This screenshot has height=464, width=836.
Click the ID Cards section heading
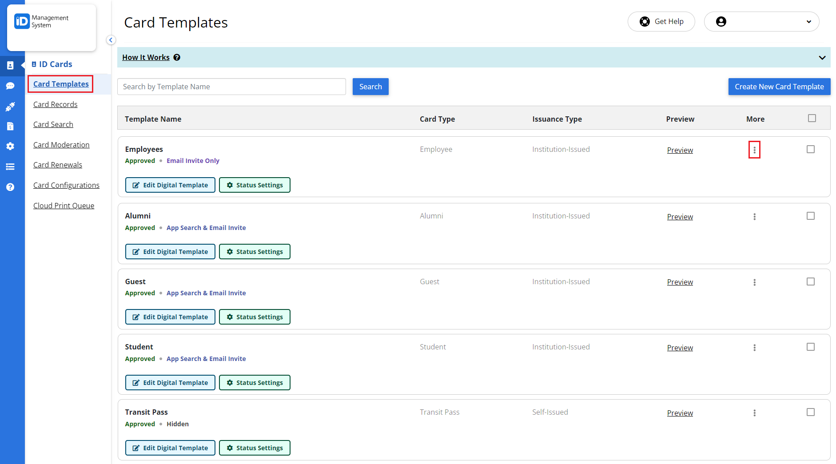pyautogui.click(x=52, y=64)
